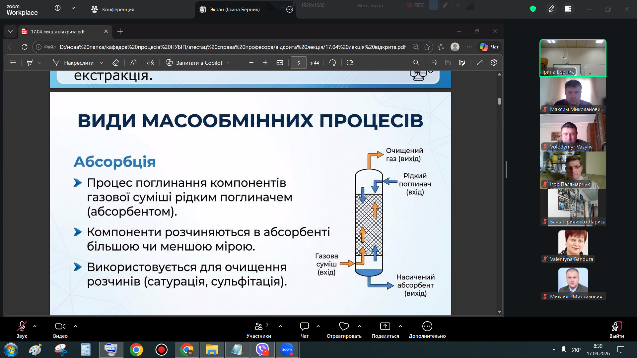Click the fit-to-width icon
The width and height of the screenshot is (637, 358).
point(280,63)
